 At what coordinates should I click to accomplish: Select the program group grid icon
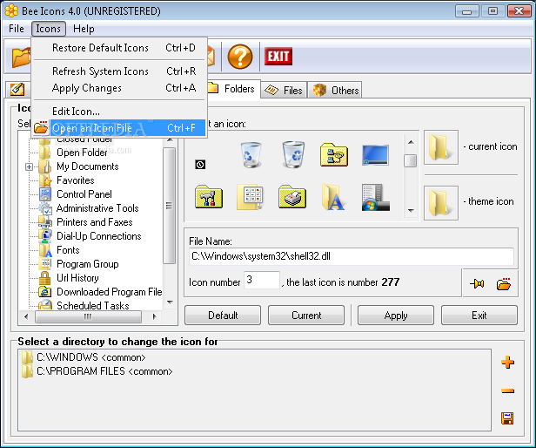[x=251, y=197]
